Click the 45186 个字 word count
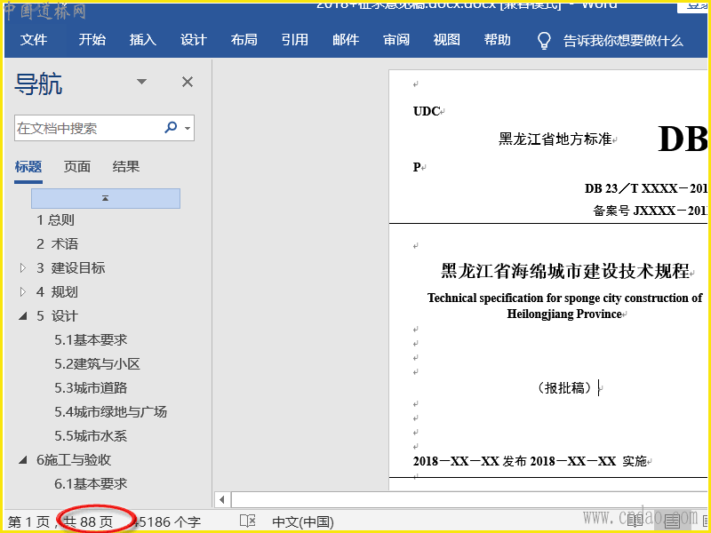 (168, 522)
